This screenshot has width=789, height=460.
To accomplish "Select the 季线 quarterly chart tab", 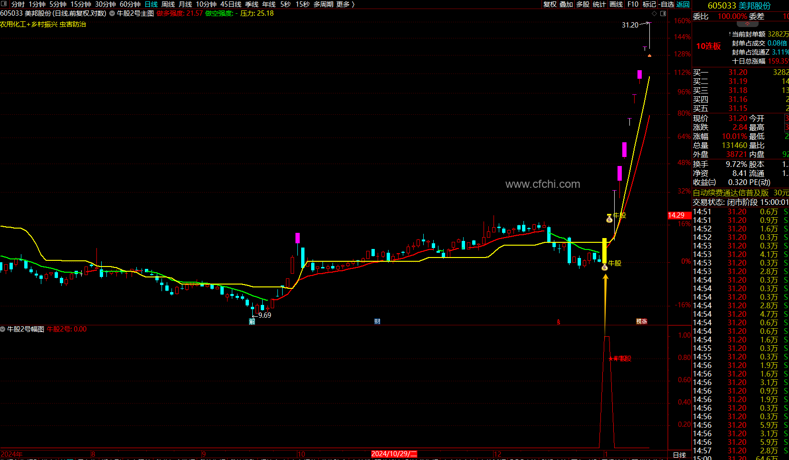I will [252, 4].
